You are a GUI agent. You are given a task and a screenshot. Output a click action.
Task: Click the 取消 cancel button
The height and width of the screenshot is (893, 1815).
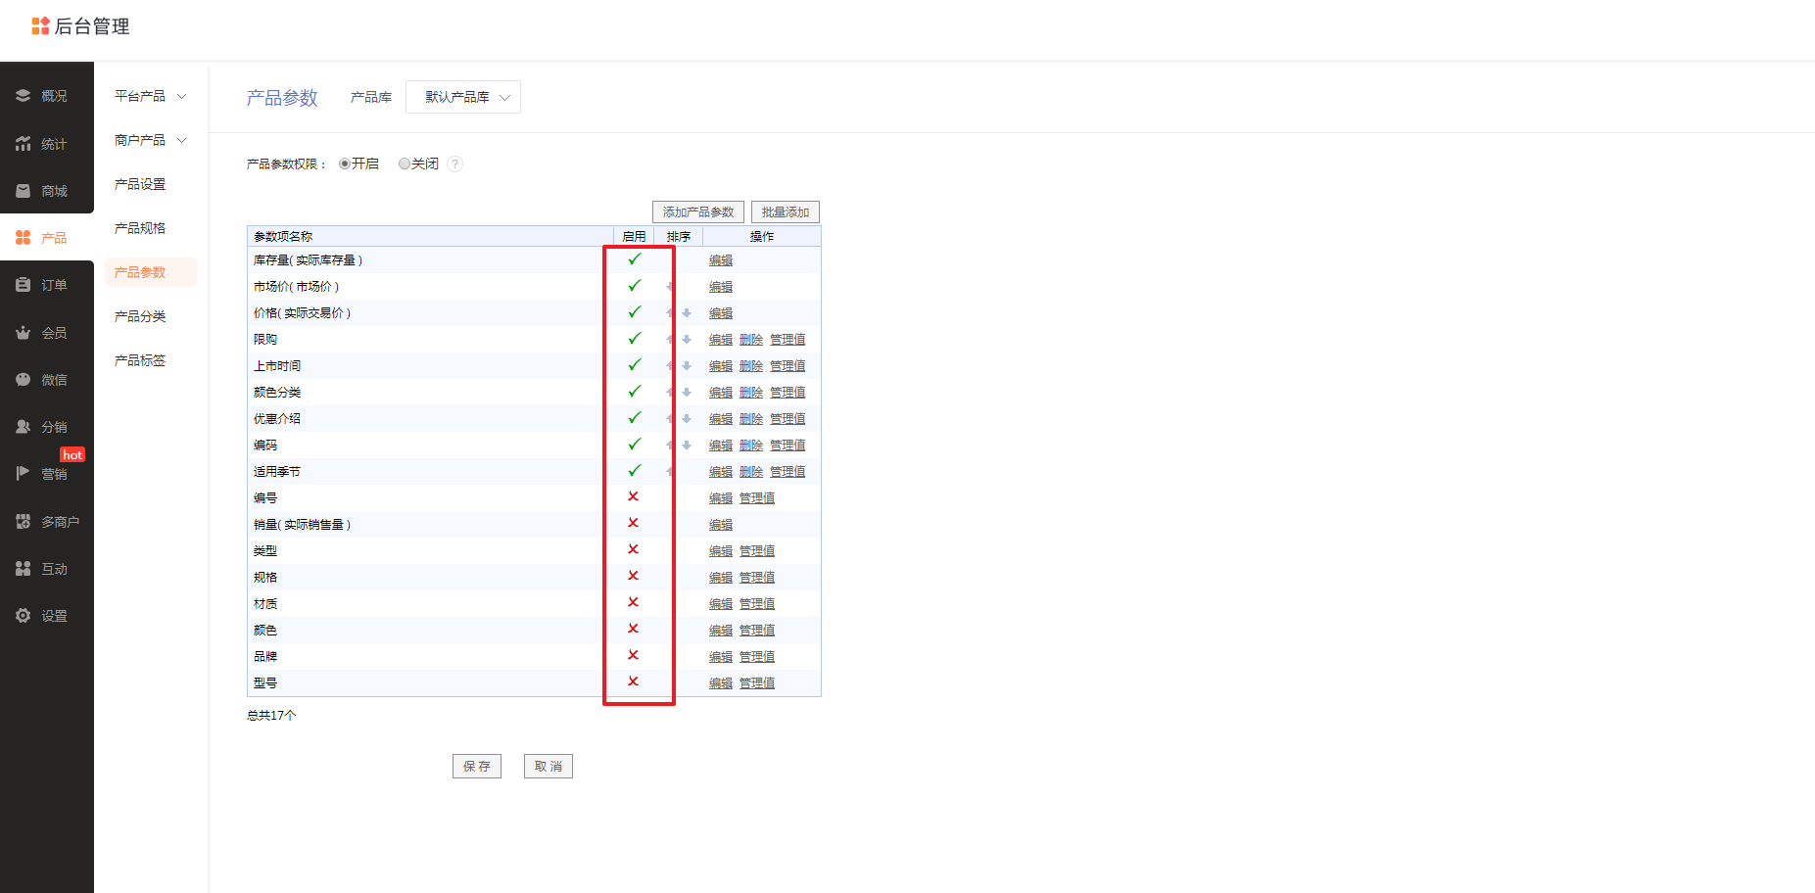point(549,767)
